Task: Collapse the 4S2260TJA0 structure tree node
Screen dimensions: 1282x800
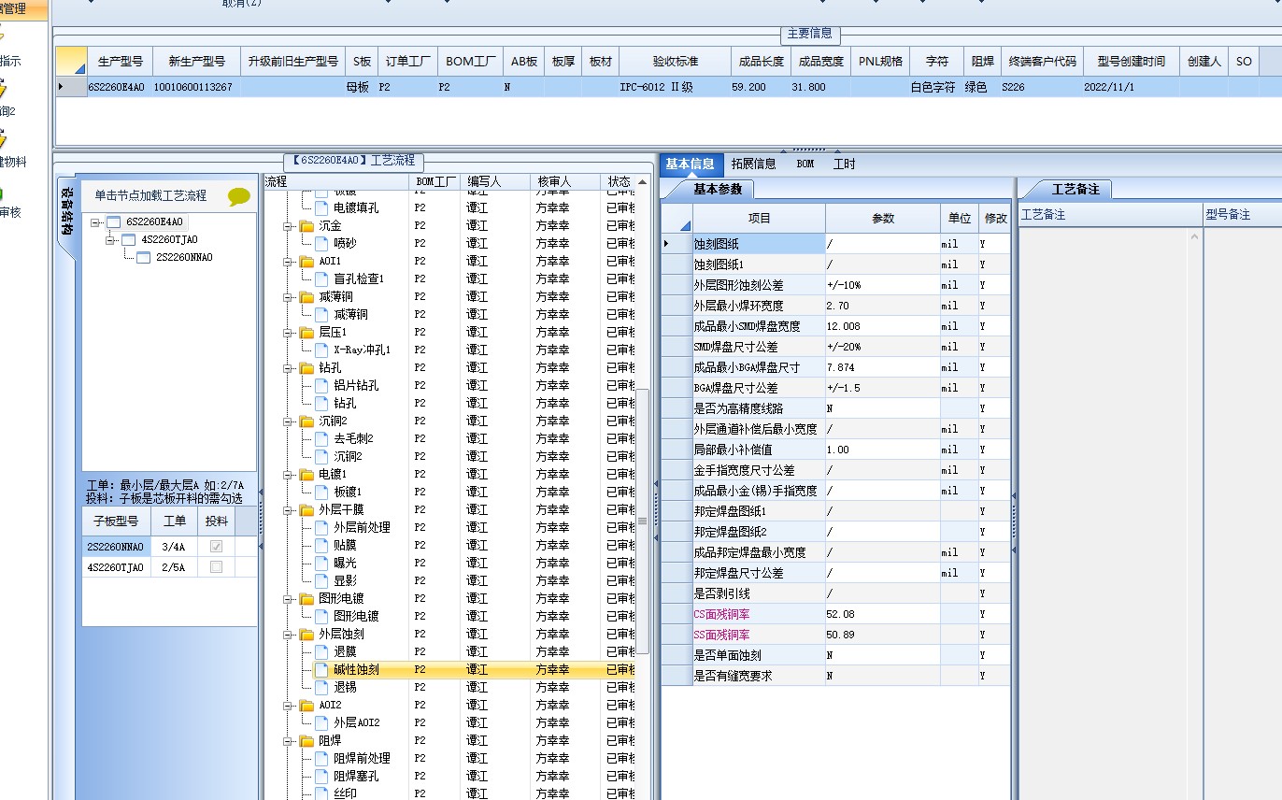Action: tap(111, 240)
